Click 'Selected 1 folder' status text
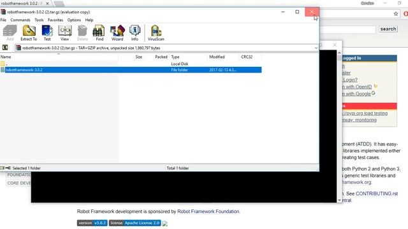 [27, 168]
